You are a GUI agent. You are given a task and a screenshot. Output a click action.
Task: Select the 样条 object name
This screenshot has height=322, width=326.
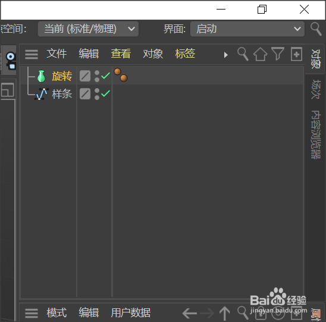point(62,94)
